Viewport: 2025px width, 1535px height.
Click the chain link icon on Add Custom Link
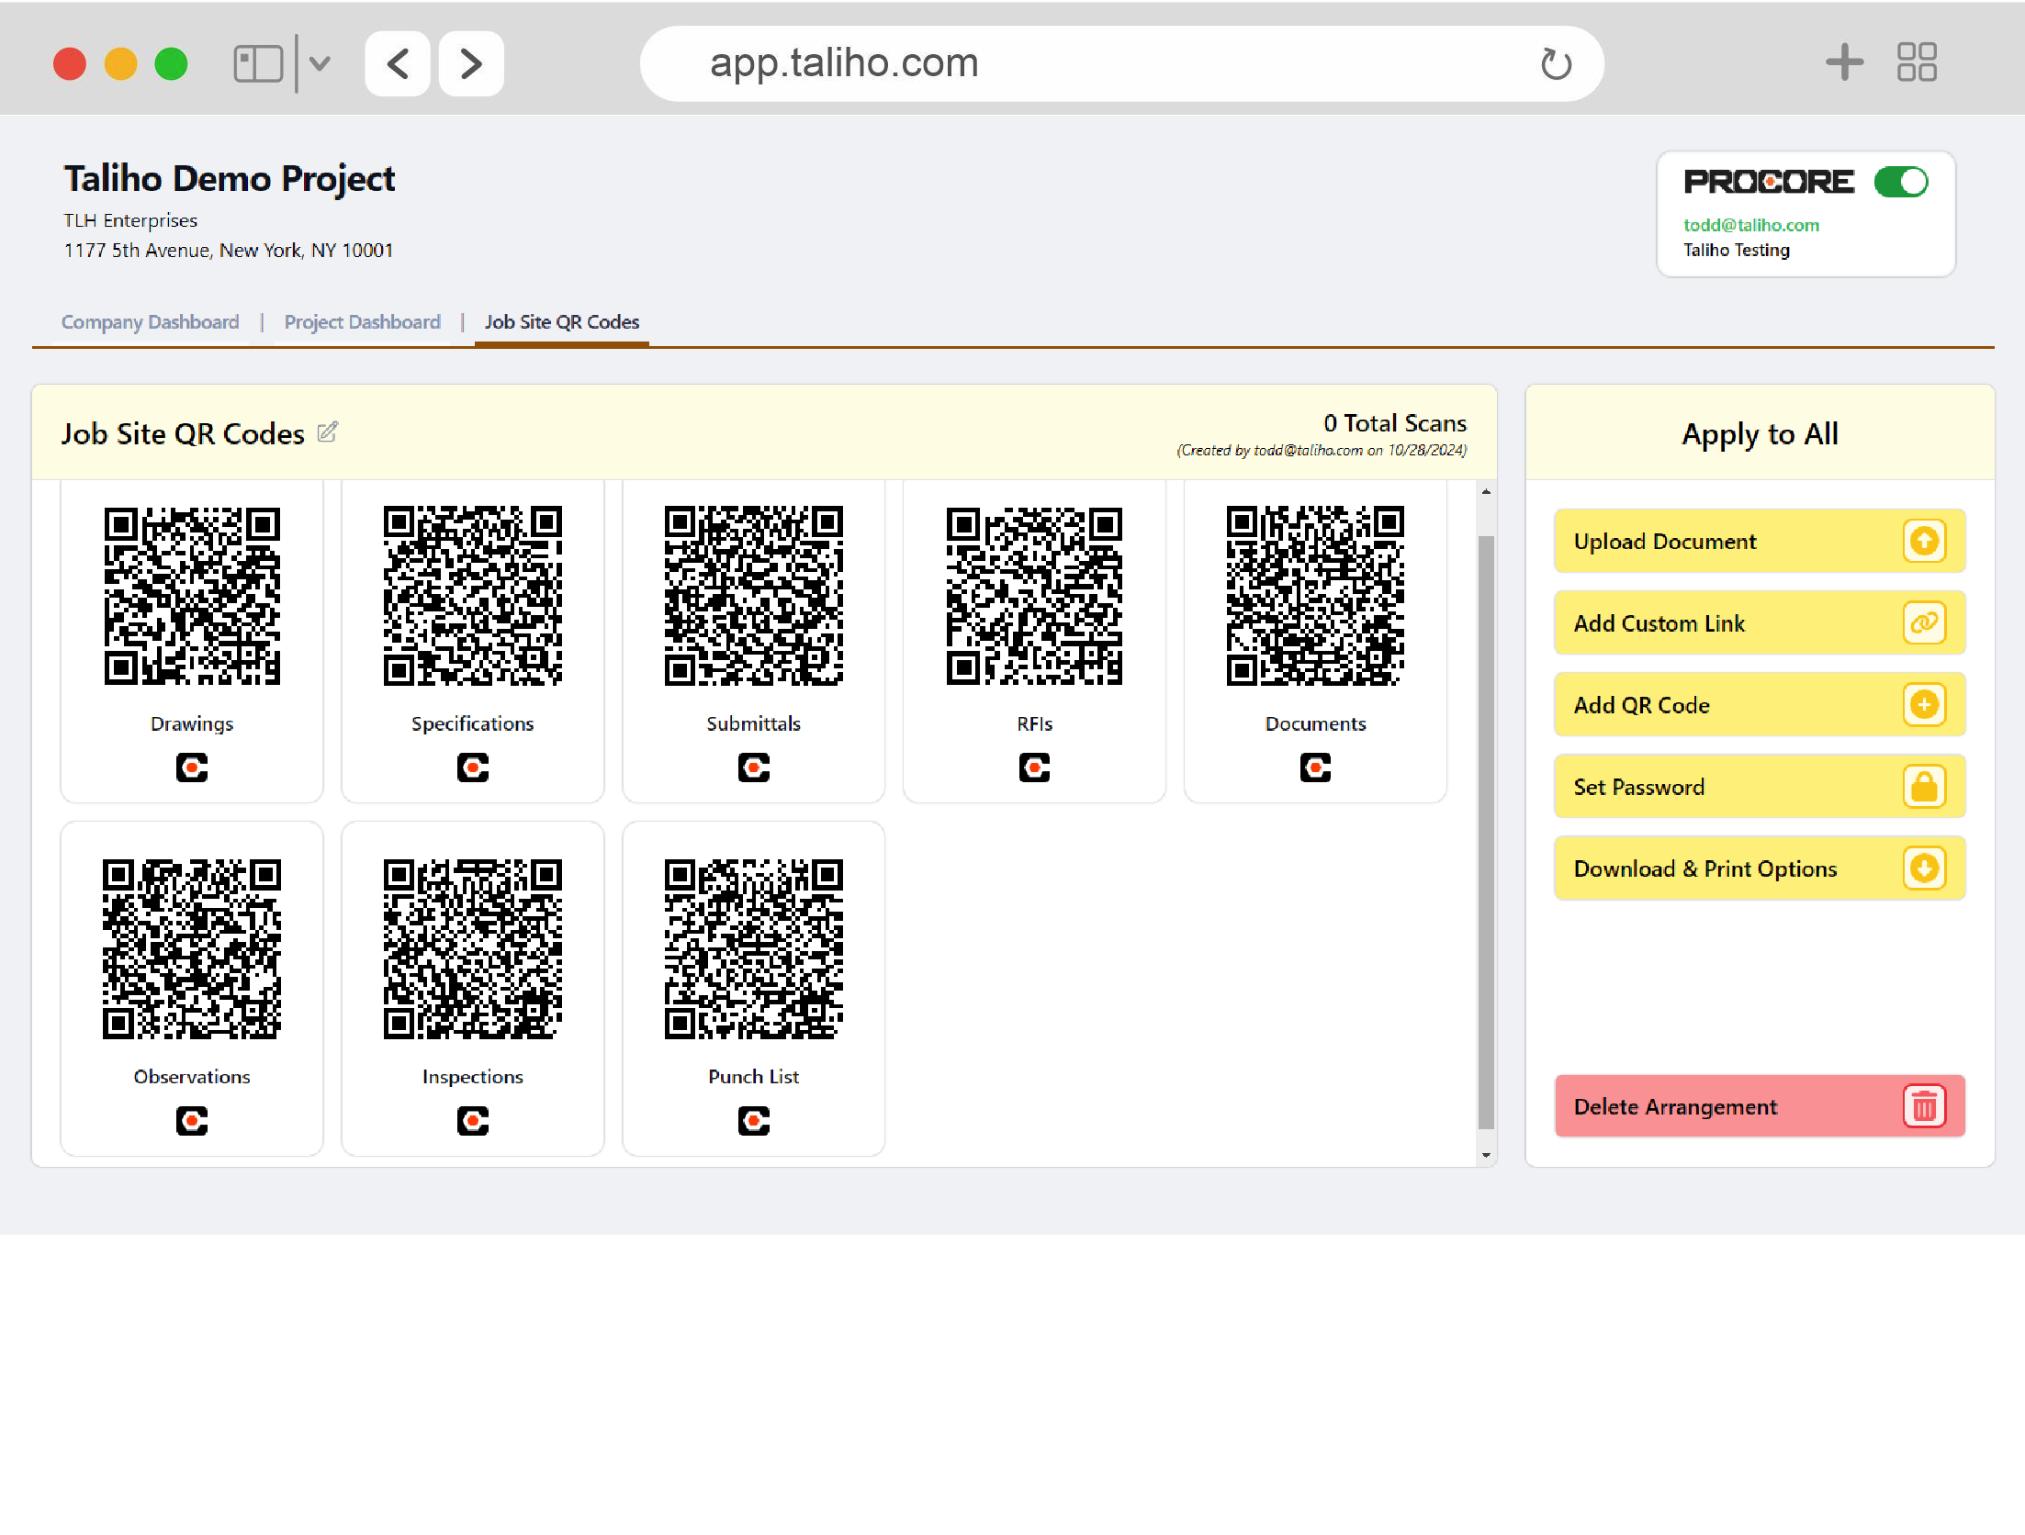pyautogui.click(x=1924, y=623)
